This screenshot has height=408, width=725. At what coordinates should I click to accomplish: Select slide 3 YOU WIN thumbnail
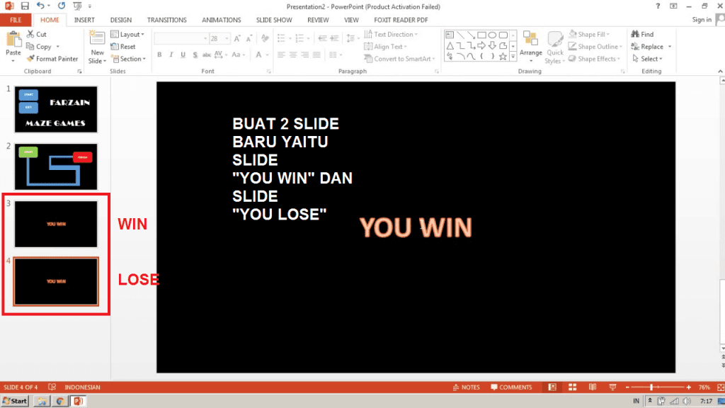[56, 224]
